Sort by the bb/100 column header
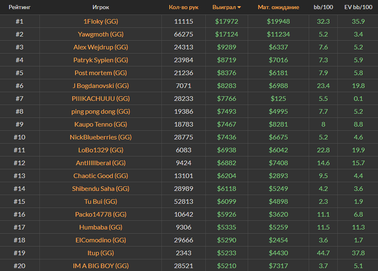This screenshot has height=271, width=378. point(323,8)
